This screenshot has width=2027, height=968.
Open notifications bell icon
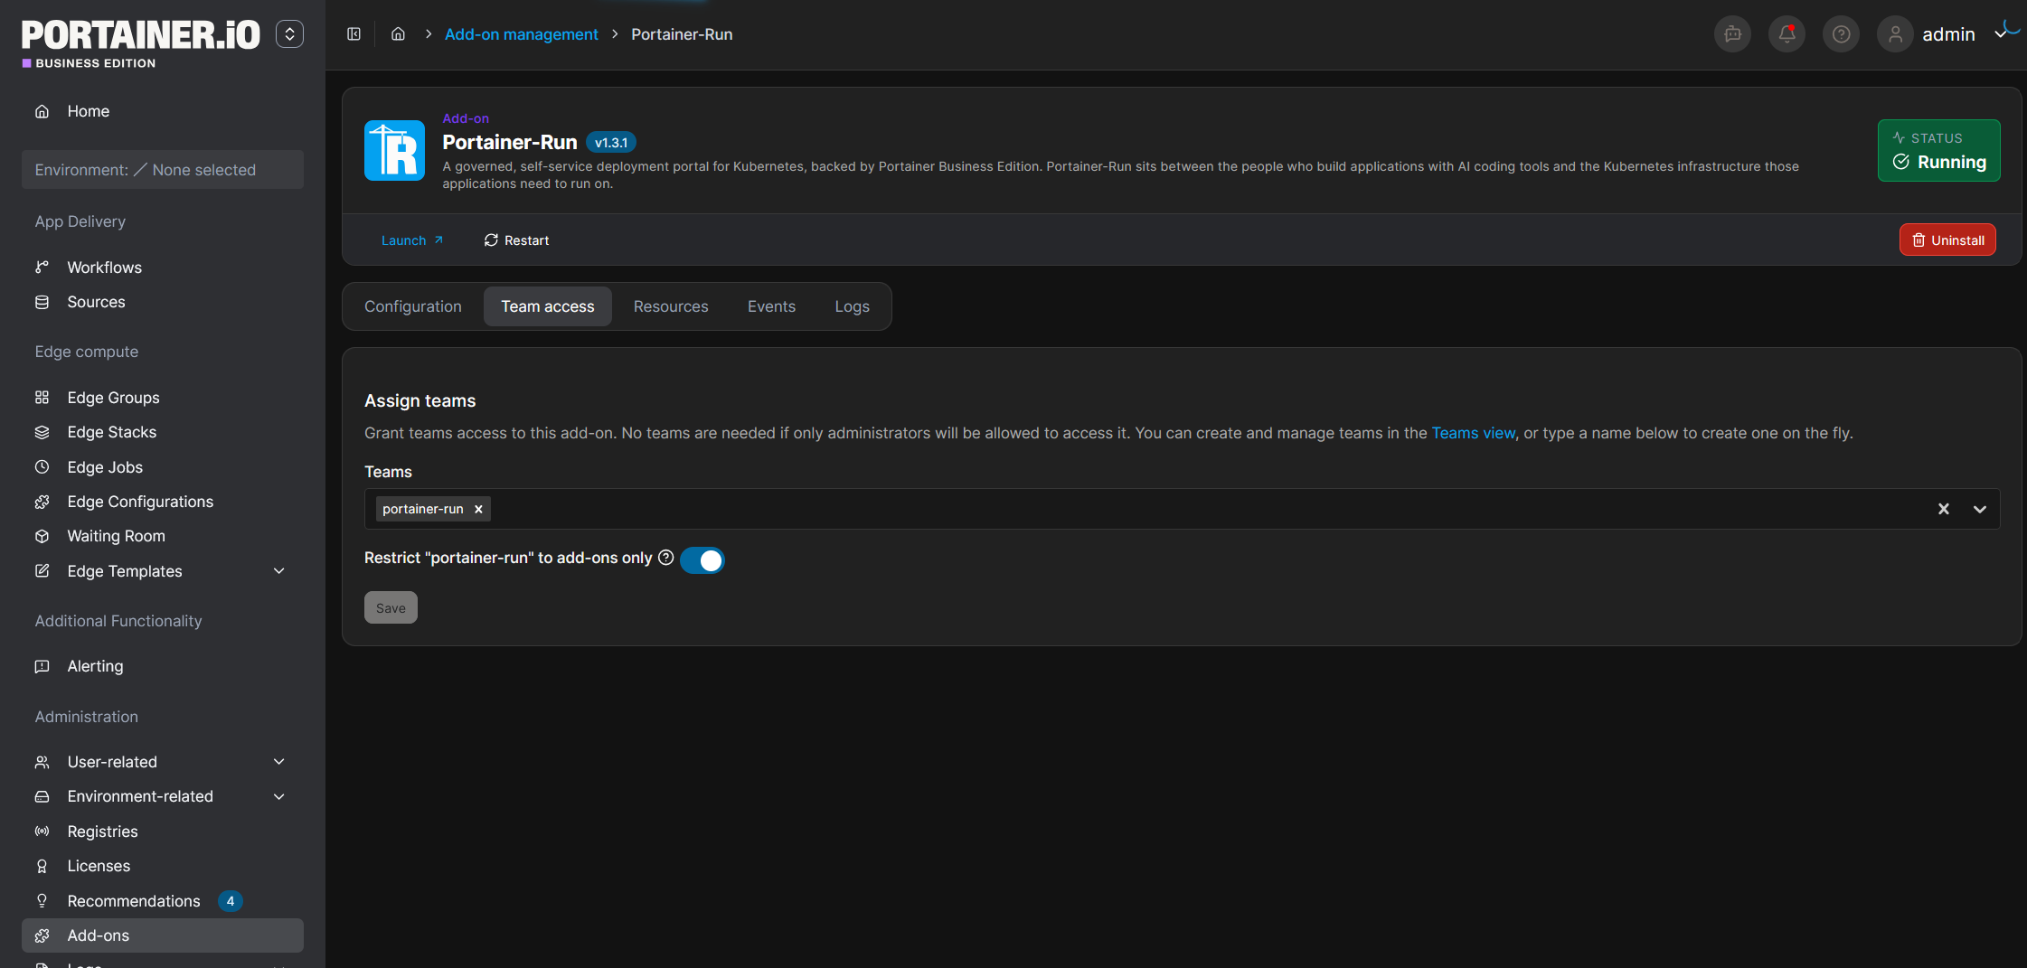(1787, 34)
